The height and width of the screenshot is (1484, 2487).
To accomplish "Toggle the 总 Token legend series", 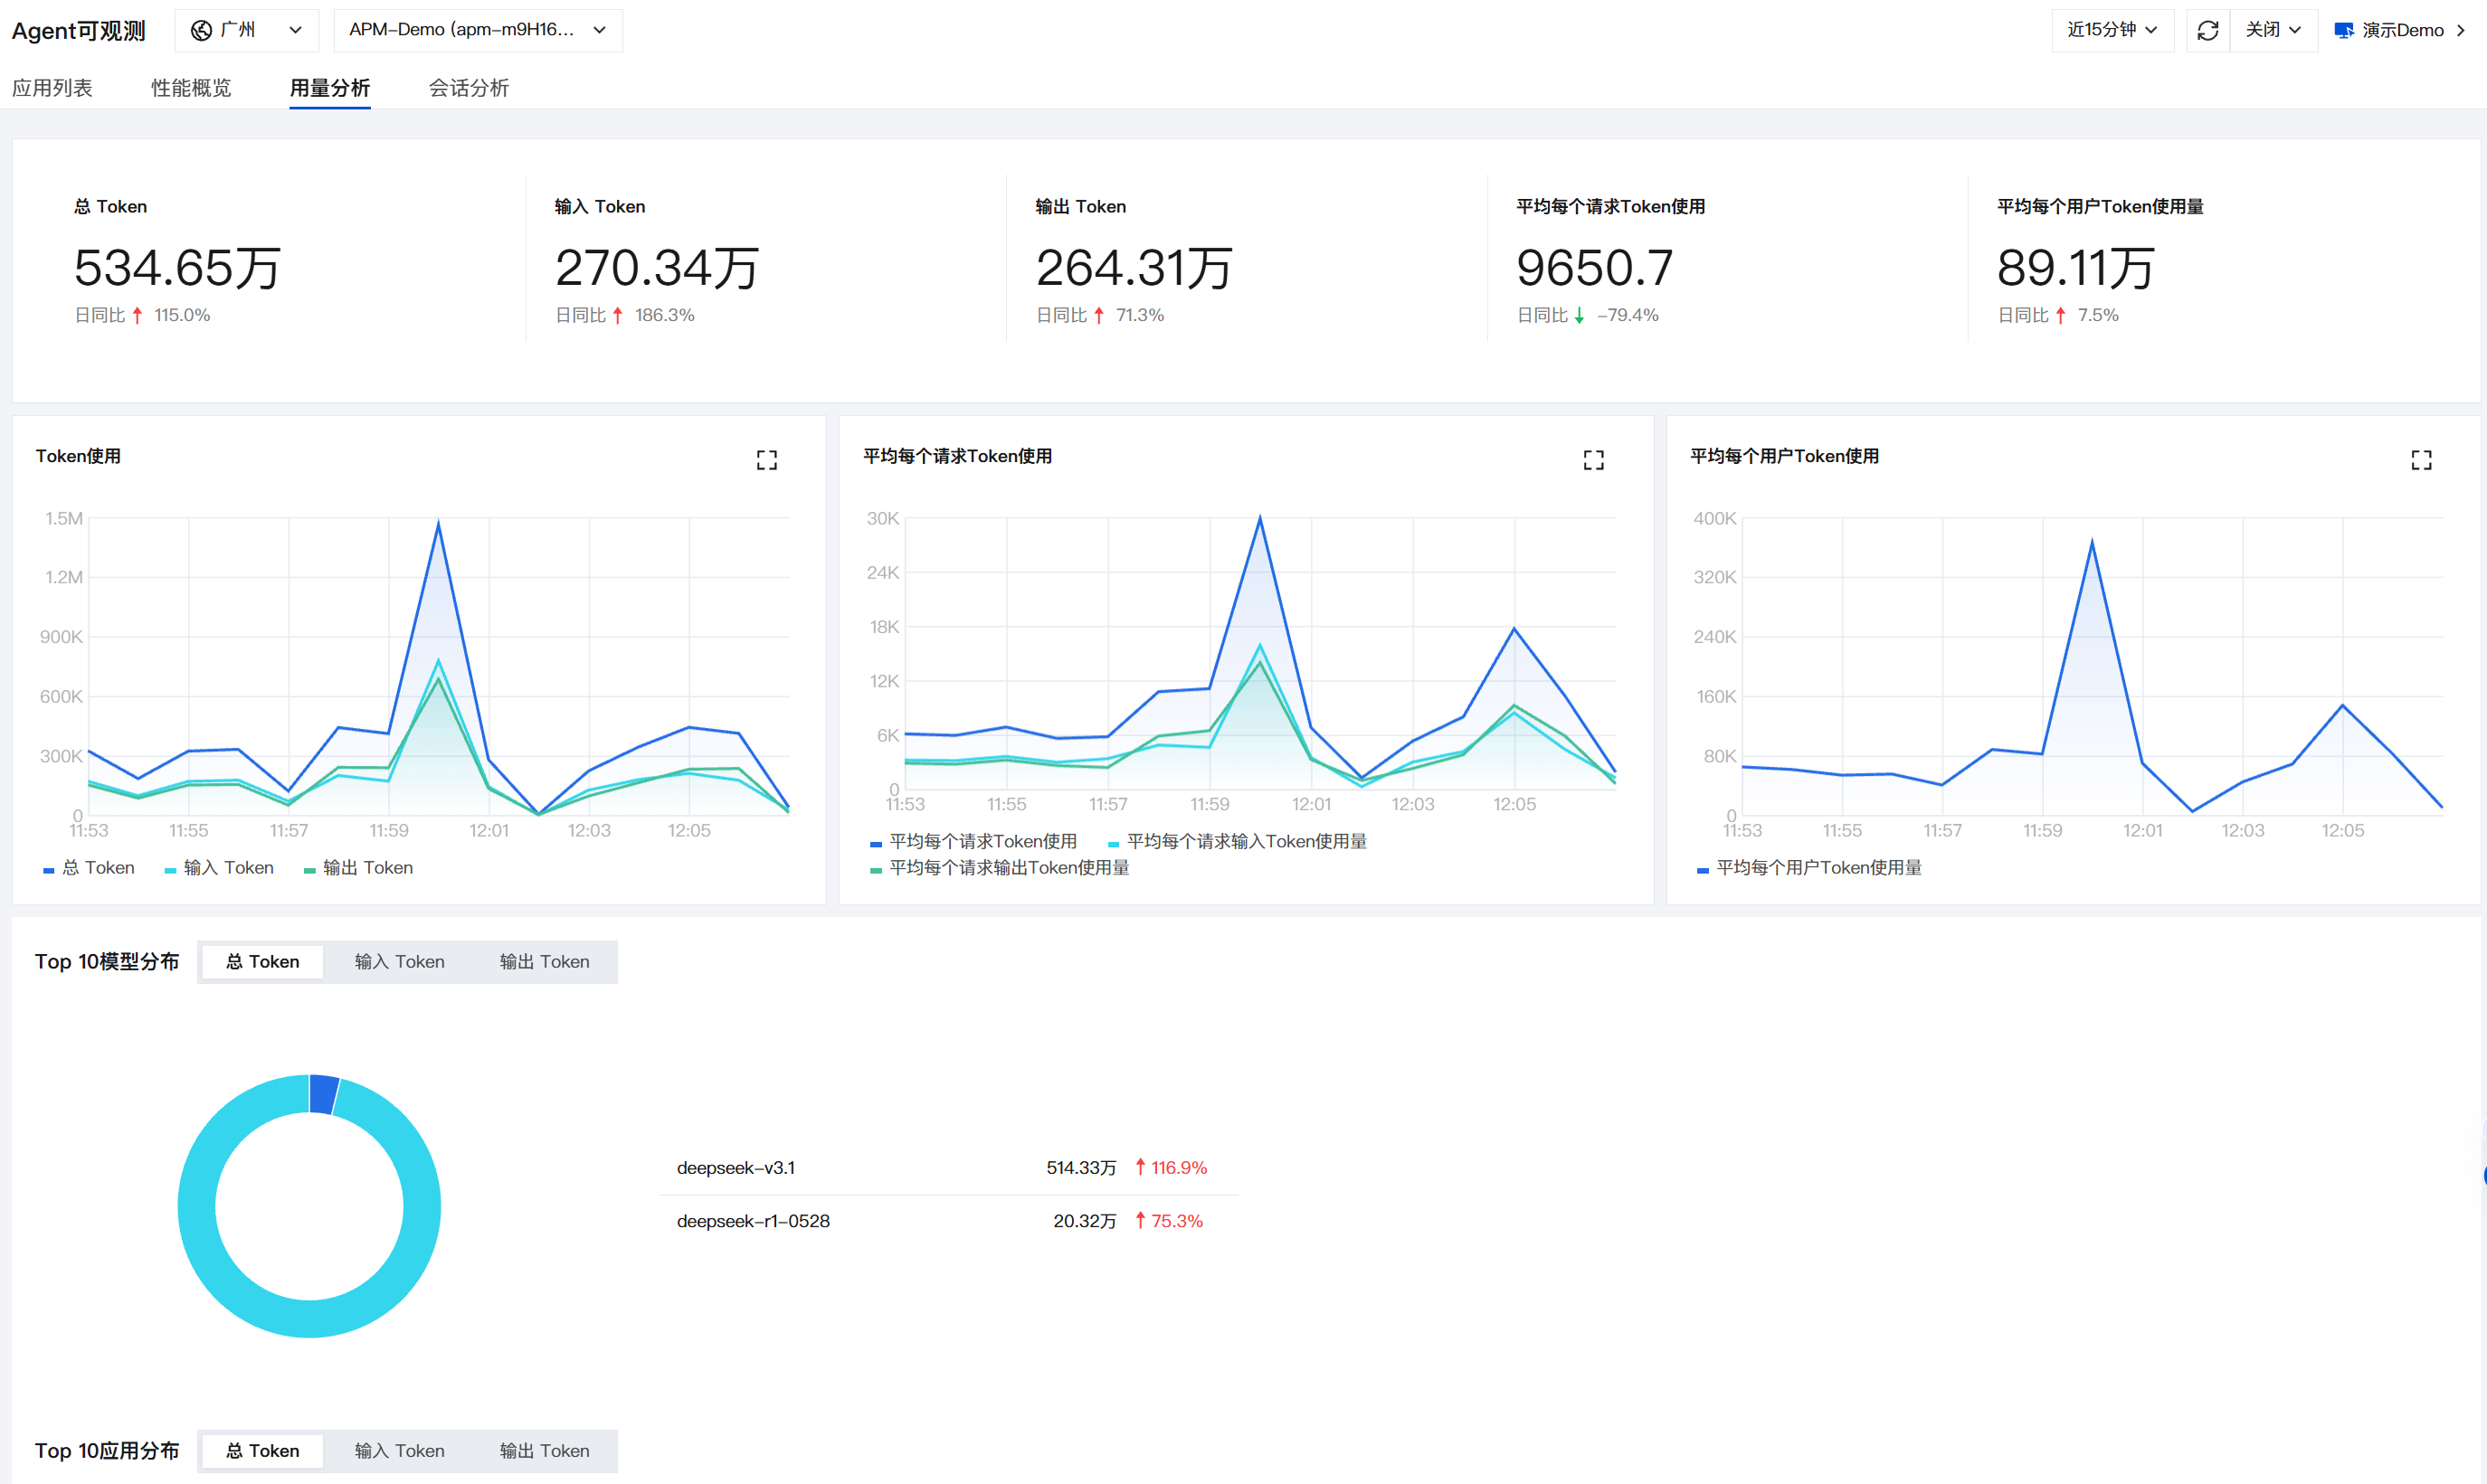I will 89,868.
